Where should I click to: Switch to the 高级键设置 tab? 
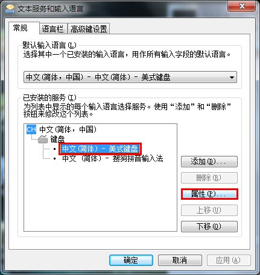point(89,29)
